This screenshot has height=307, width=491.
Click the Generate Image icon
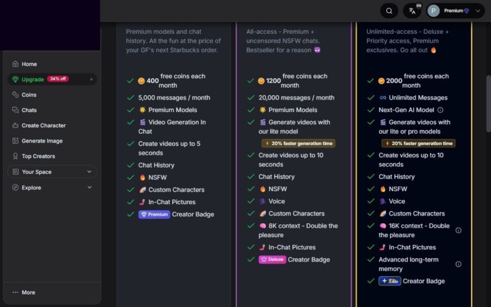(15, 141)
